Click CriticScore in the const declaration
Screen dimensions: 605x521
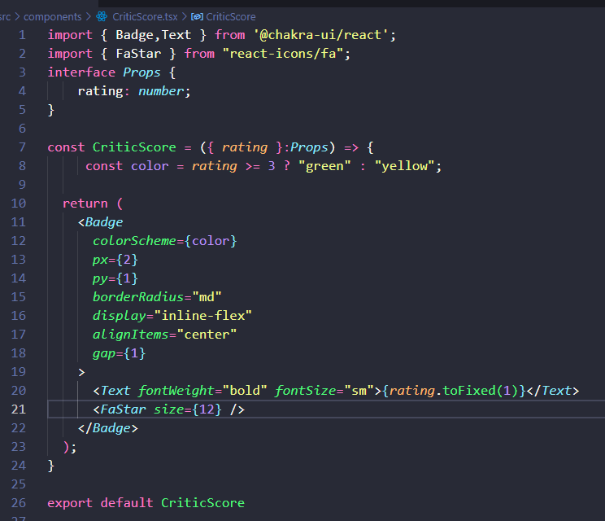coord(134,147)
